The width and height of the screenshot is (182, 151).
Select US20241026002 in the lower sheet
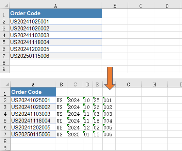pos(33,107)
